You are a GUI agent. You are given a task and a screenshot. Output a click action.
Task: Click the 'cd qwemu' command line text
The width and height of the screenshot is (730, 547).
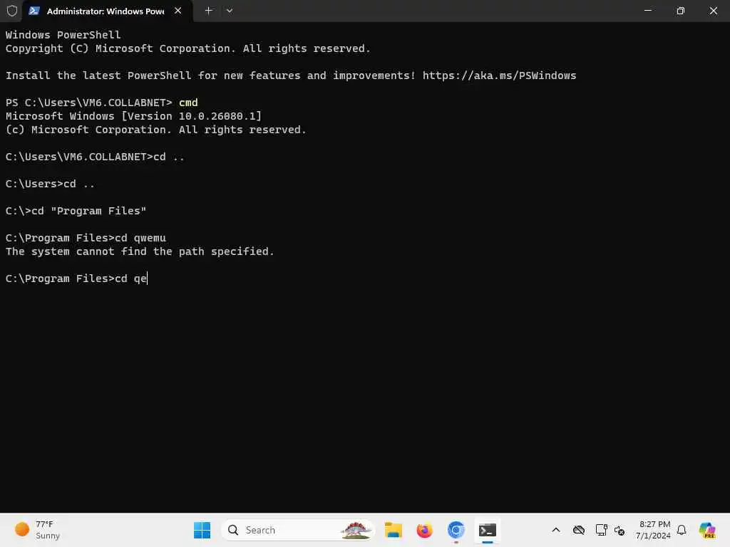tap(140, 238)
